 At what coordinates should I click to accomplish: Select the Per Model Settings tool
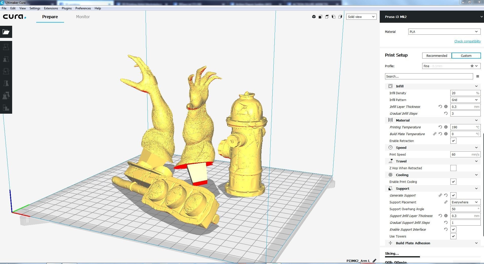(x=6, y=95)
